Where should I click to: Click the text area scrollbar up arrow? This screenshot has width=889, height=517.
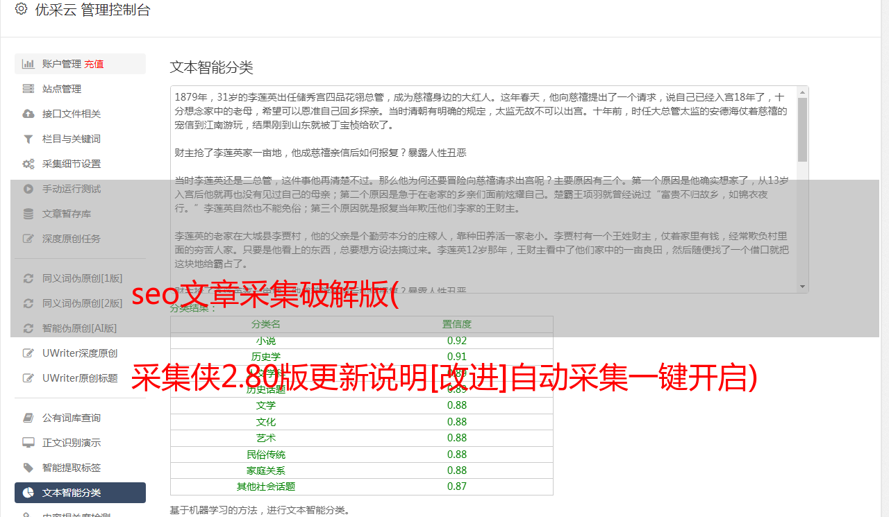803,92
